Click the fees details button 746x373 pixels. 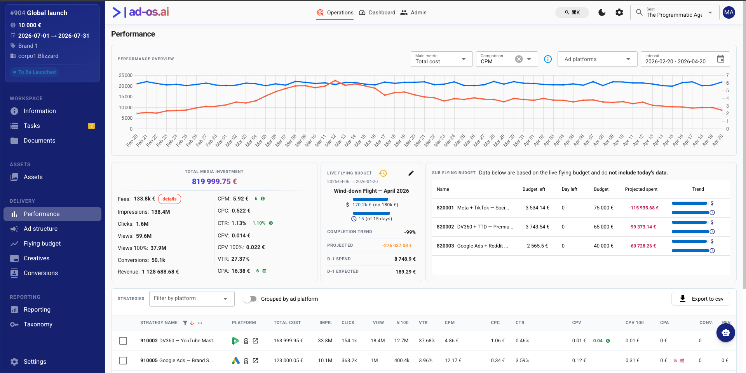click(x=169, y=199)
